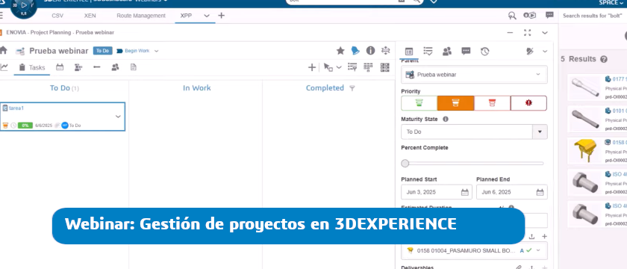Open the task history clock tab icon
Image resolution: width=627 pixels, height=269 pixels.
click(485, 51)
